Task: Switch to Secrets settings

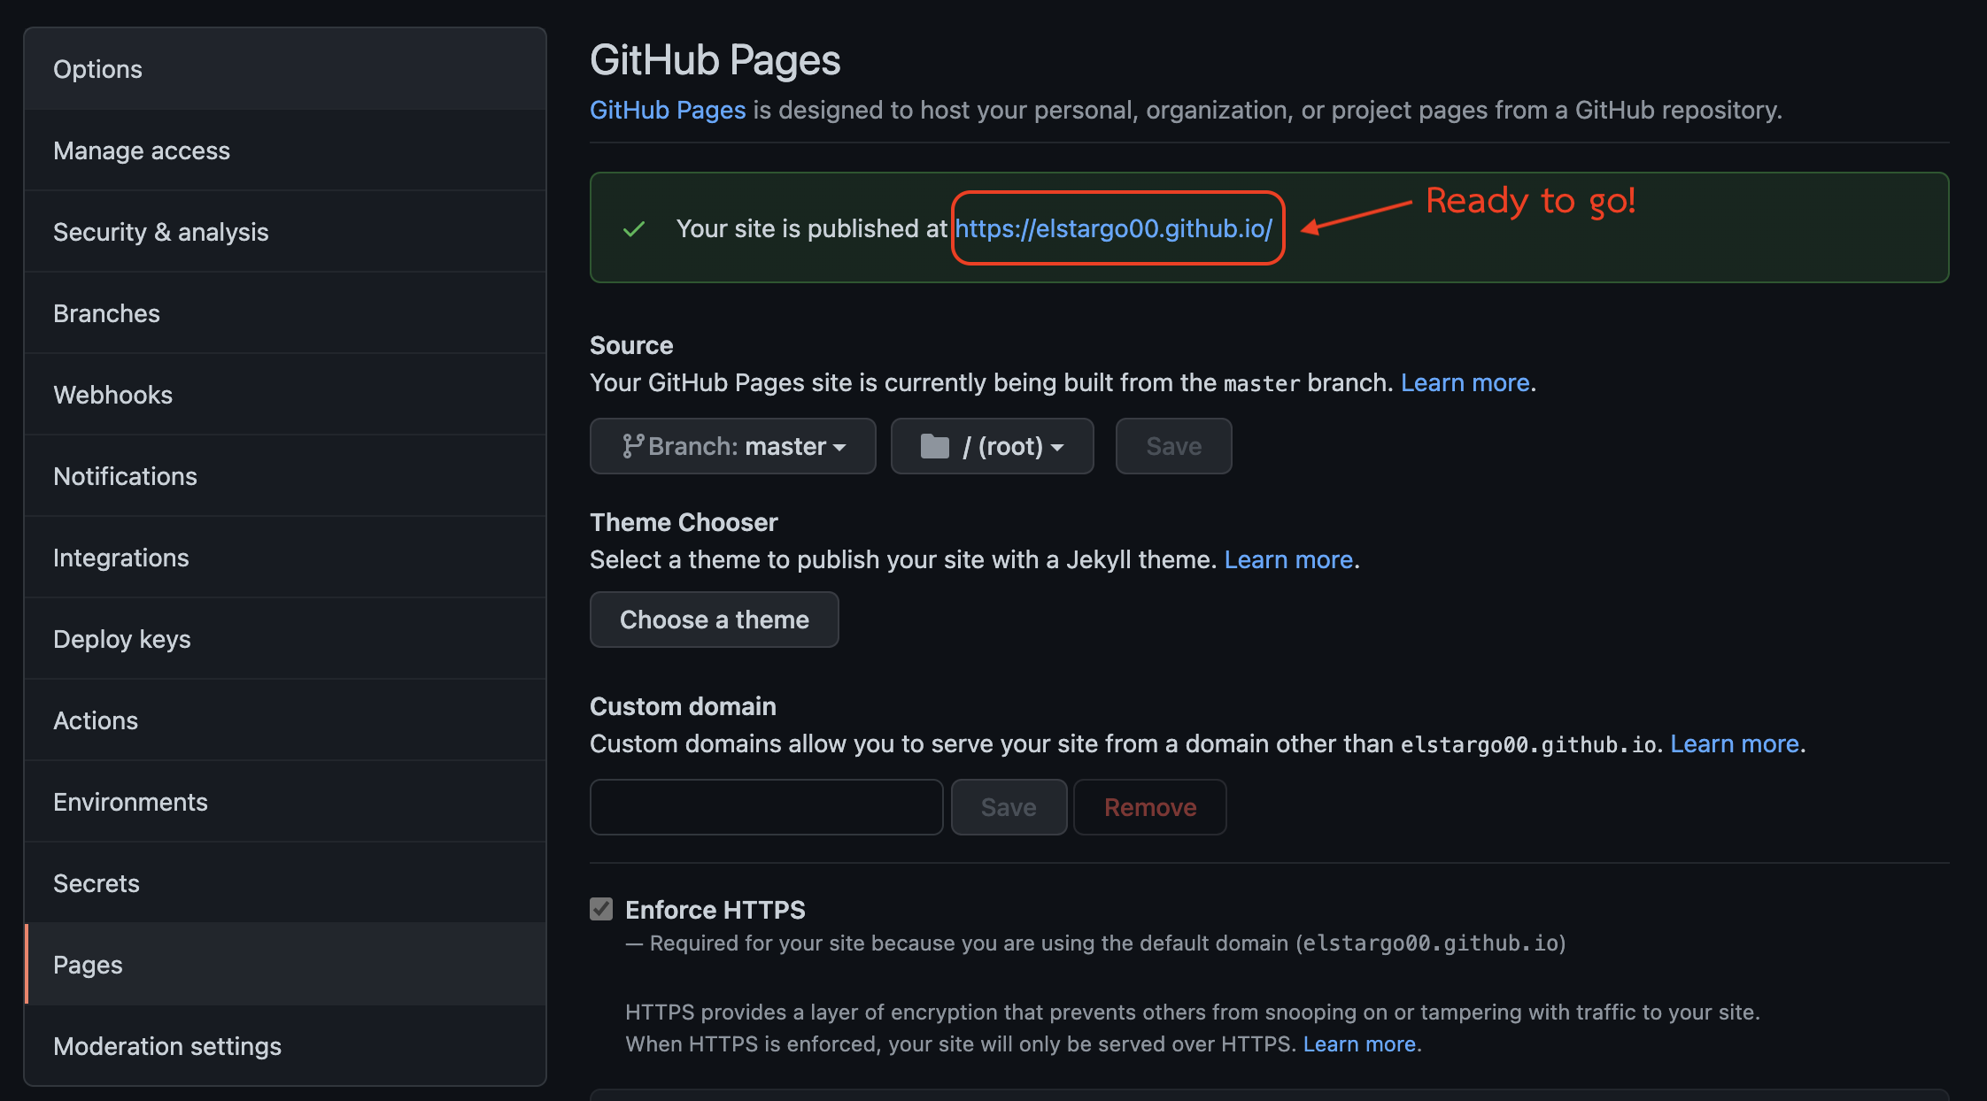Action: (96, 883)
